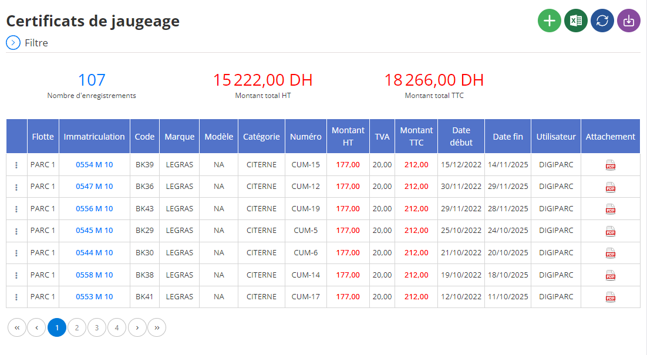Open row actions menu for 0556 M 10
The width and height of the screenshot is (647, 355).
click(x=16, y=209)
